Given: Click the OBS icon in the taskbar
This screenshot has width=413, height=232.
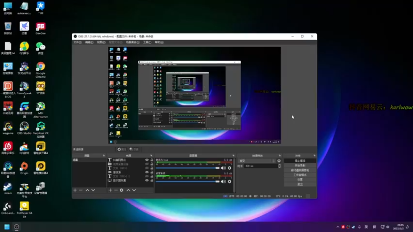Looking at the screenshot, I should click(x=17, y=227).
